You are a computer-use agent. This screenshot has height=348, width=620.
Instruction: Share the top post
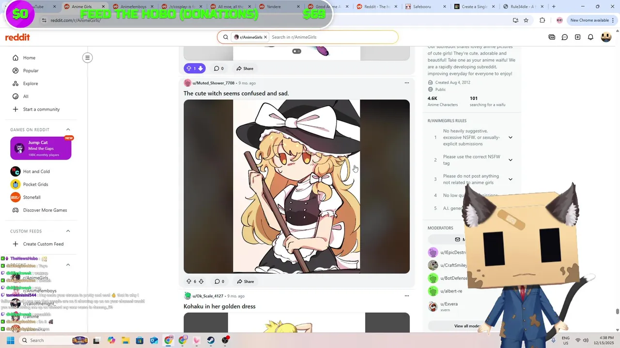click(245, 68)
